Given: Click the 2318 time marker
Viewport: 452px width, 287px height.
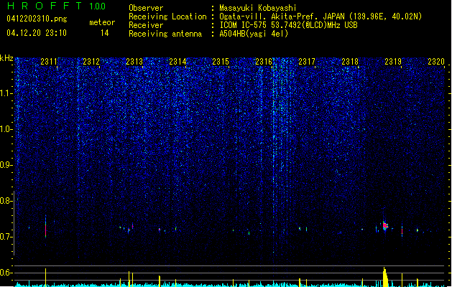Looking at the screenshot, I should [350, 61].
